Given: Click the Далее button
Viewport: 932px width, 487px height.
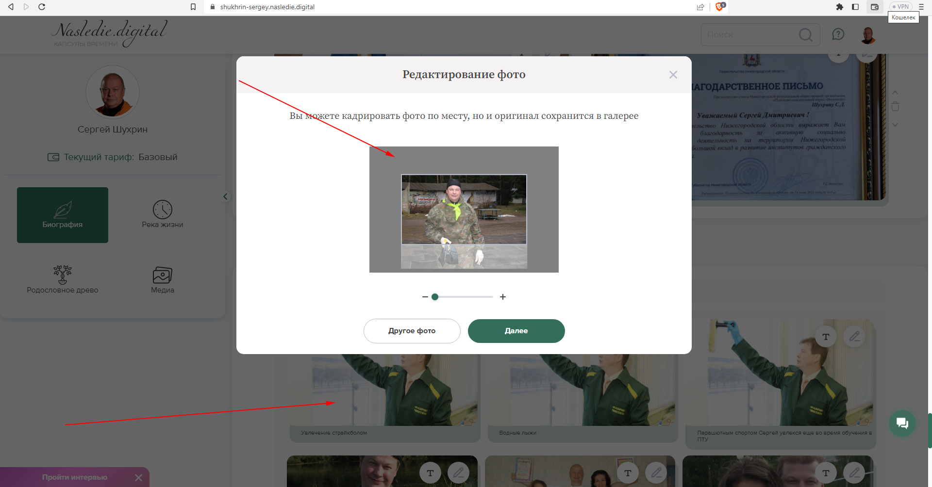Looking at the screenshot, I should (516, 331).
